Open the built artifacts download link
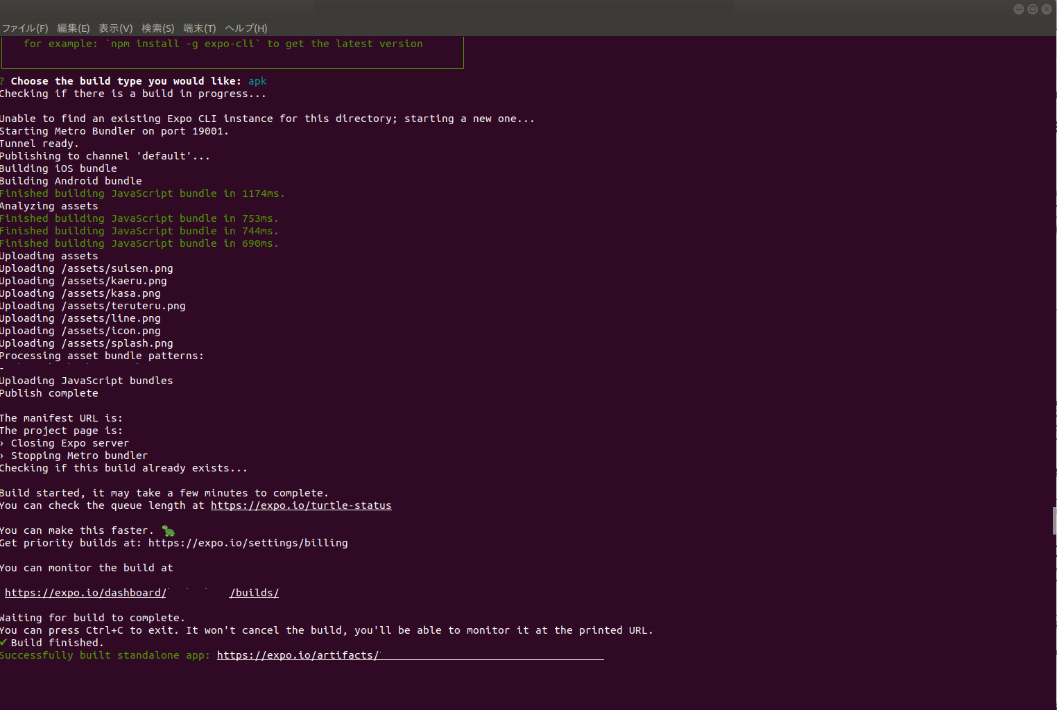1057x710 pixels. click(298, 655)
